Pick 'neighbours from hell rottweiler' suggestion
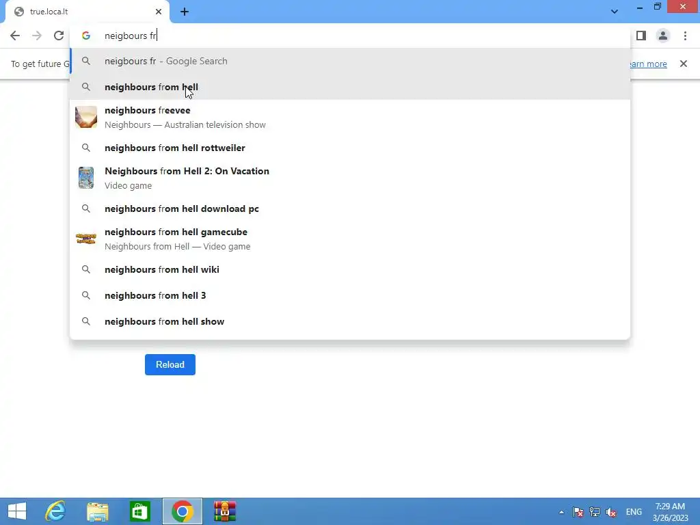The image size is (700, 525). click(x=350, y=148)
